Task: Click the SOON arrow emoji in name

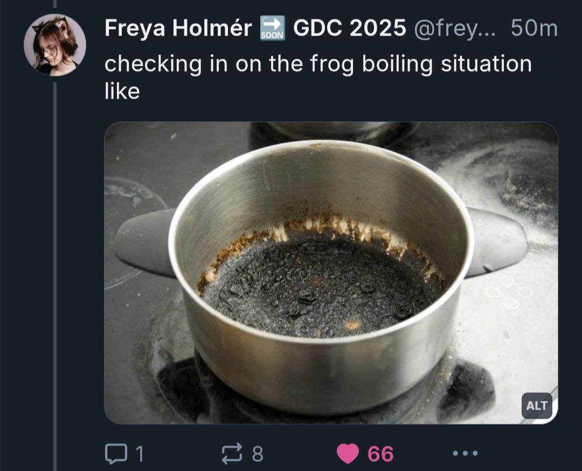Action: click(273, 28)
